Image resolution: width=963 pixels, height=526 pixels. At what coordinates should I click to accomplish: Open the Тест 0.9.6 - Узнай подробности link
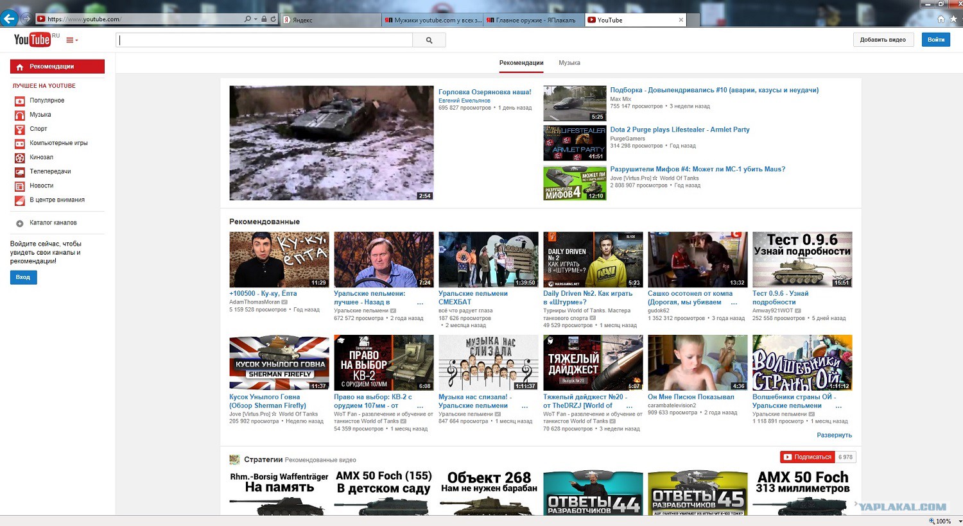click(780, 298)
